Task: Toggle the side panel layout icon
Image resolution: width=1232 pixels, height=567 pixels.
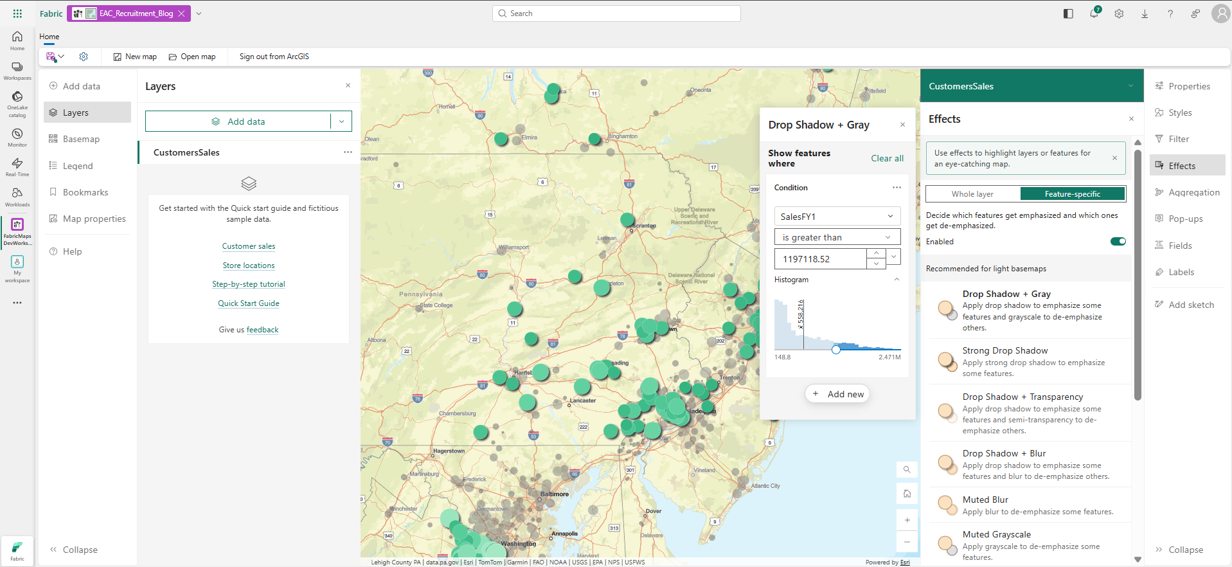Action: pyautogui.click(x=1068, y=14)
